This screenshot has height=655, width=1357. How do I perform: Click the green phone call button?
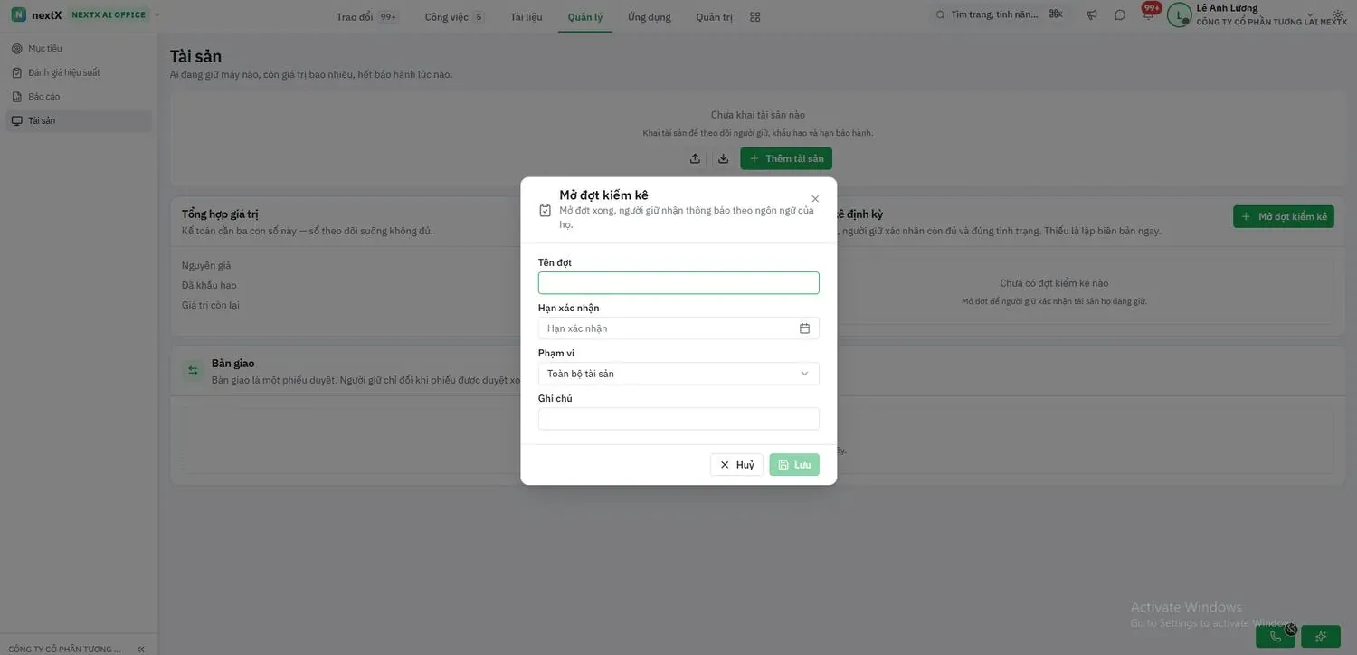pos(1276,636)
